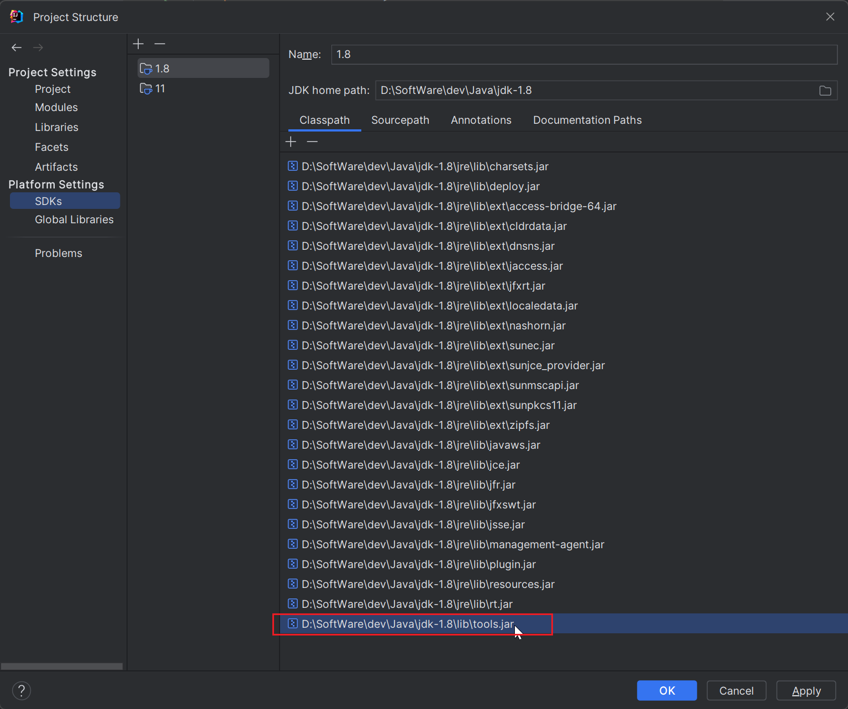Image resolution: width=848 pixels, height=709 pixels.
Task: Click the sidebar horizontal scrollbar
Action: click(x=62, y=666)
